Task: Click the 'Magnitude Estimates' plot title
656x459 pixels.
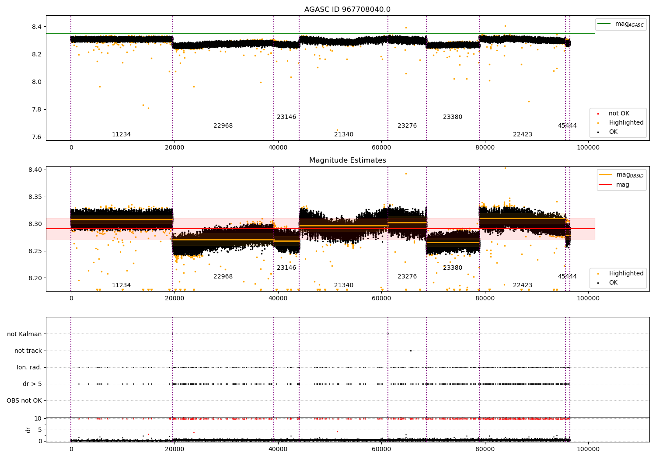Action: [347, 160]
